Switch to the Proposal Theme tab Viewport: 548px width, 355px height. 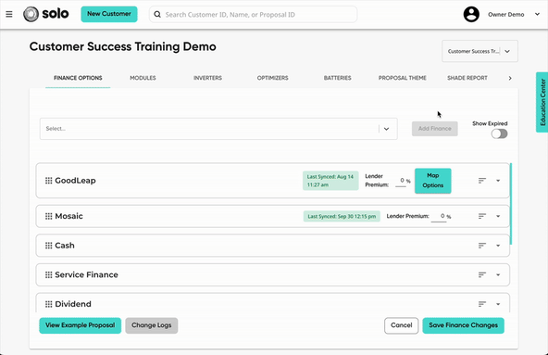pyautogui.click(x=403, y=78)
